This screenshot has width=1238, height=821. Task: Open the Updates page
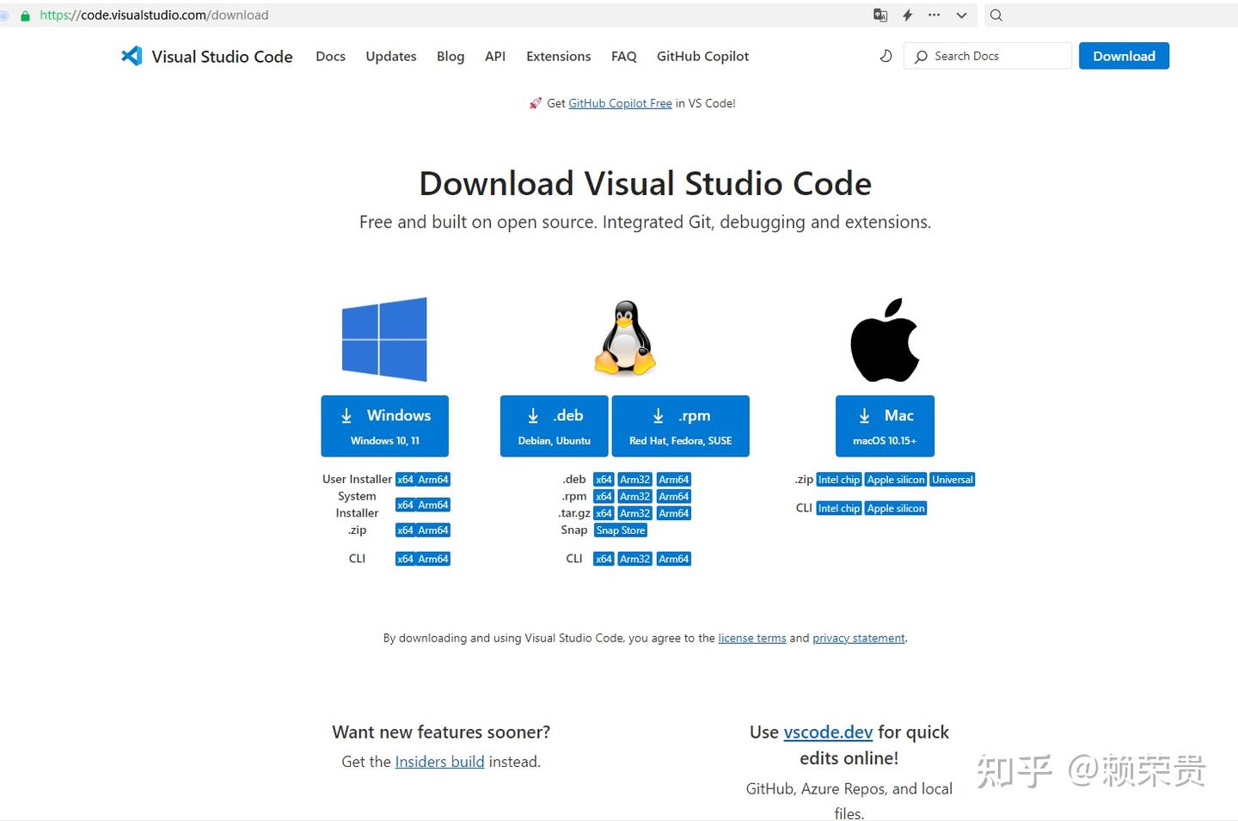tap(390, 56)
